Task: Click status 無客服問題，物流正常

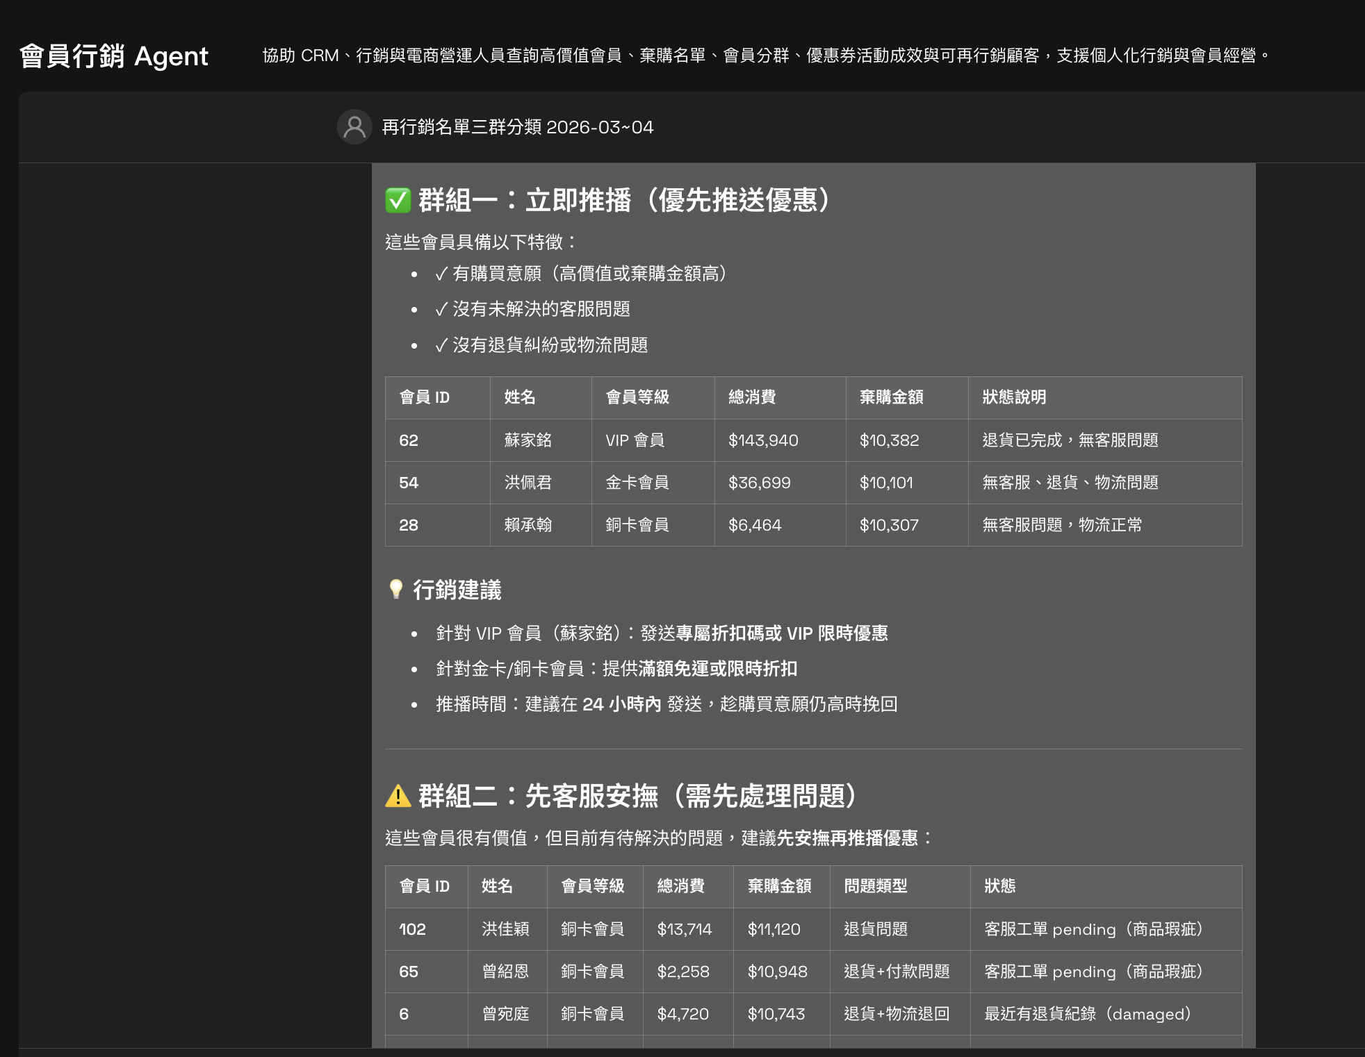Action: pyautogui.click(x=1062, y=525)
